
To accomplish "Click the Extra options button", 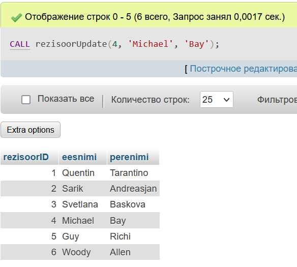I will click(x=31, y=130).
